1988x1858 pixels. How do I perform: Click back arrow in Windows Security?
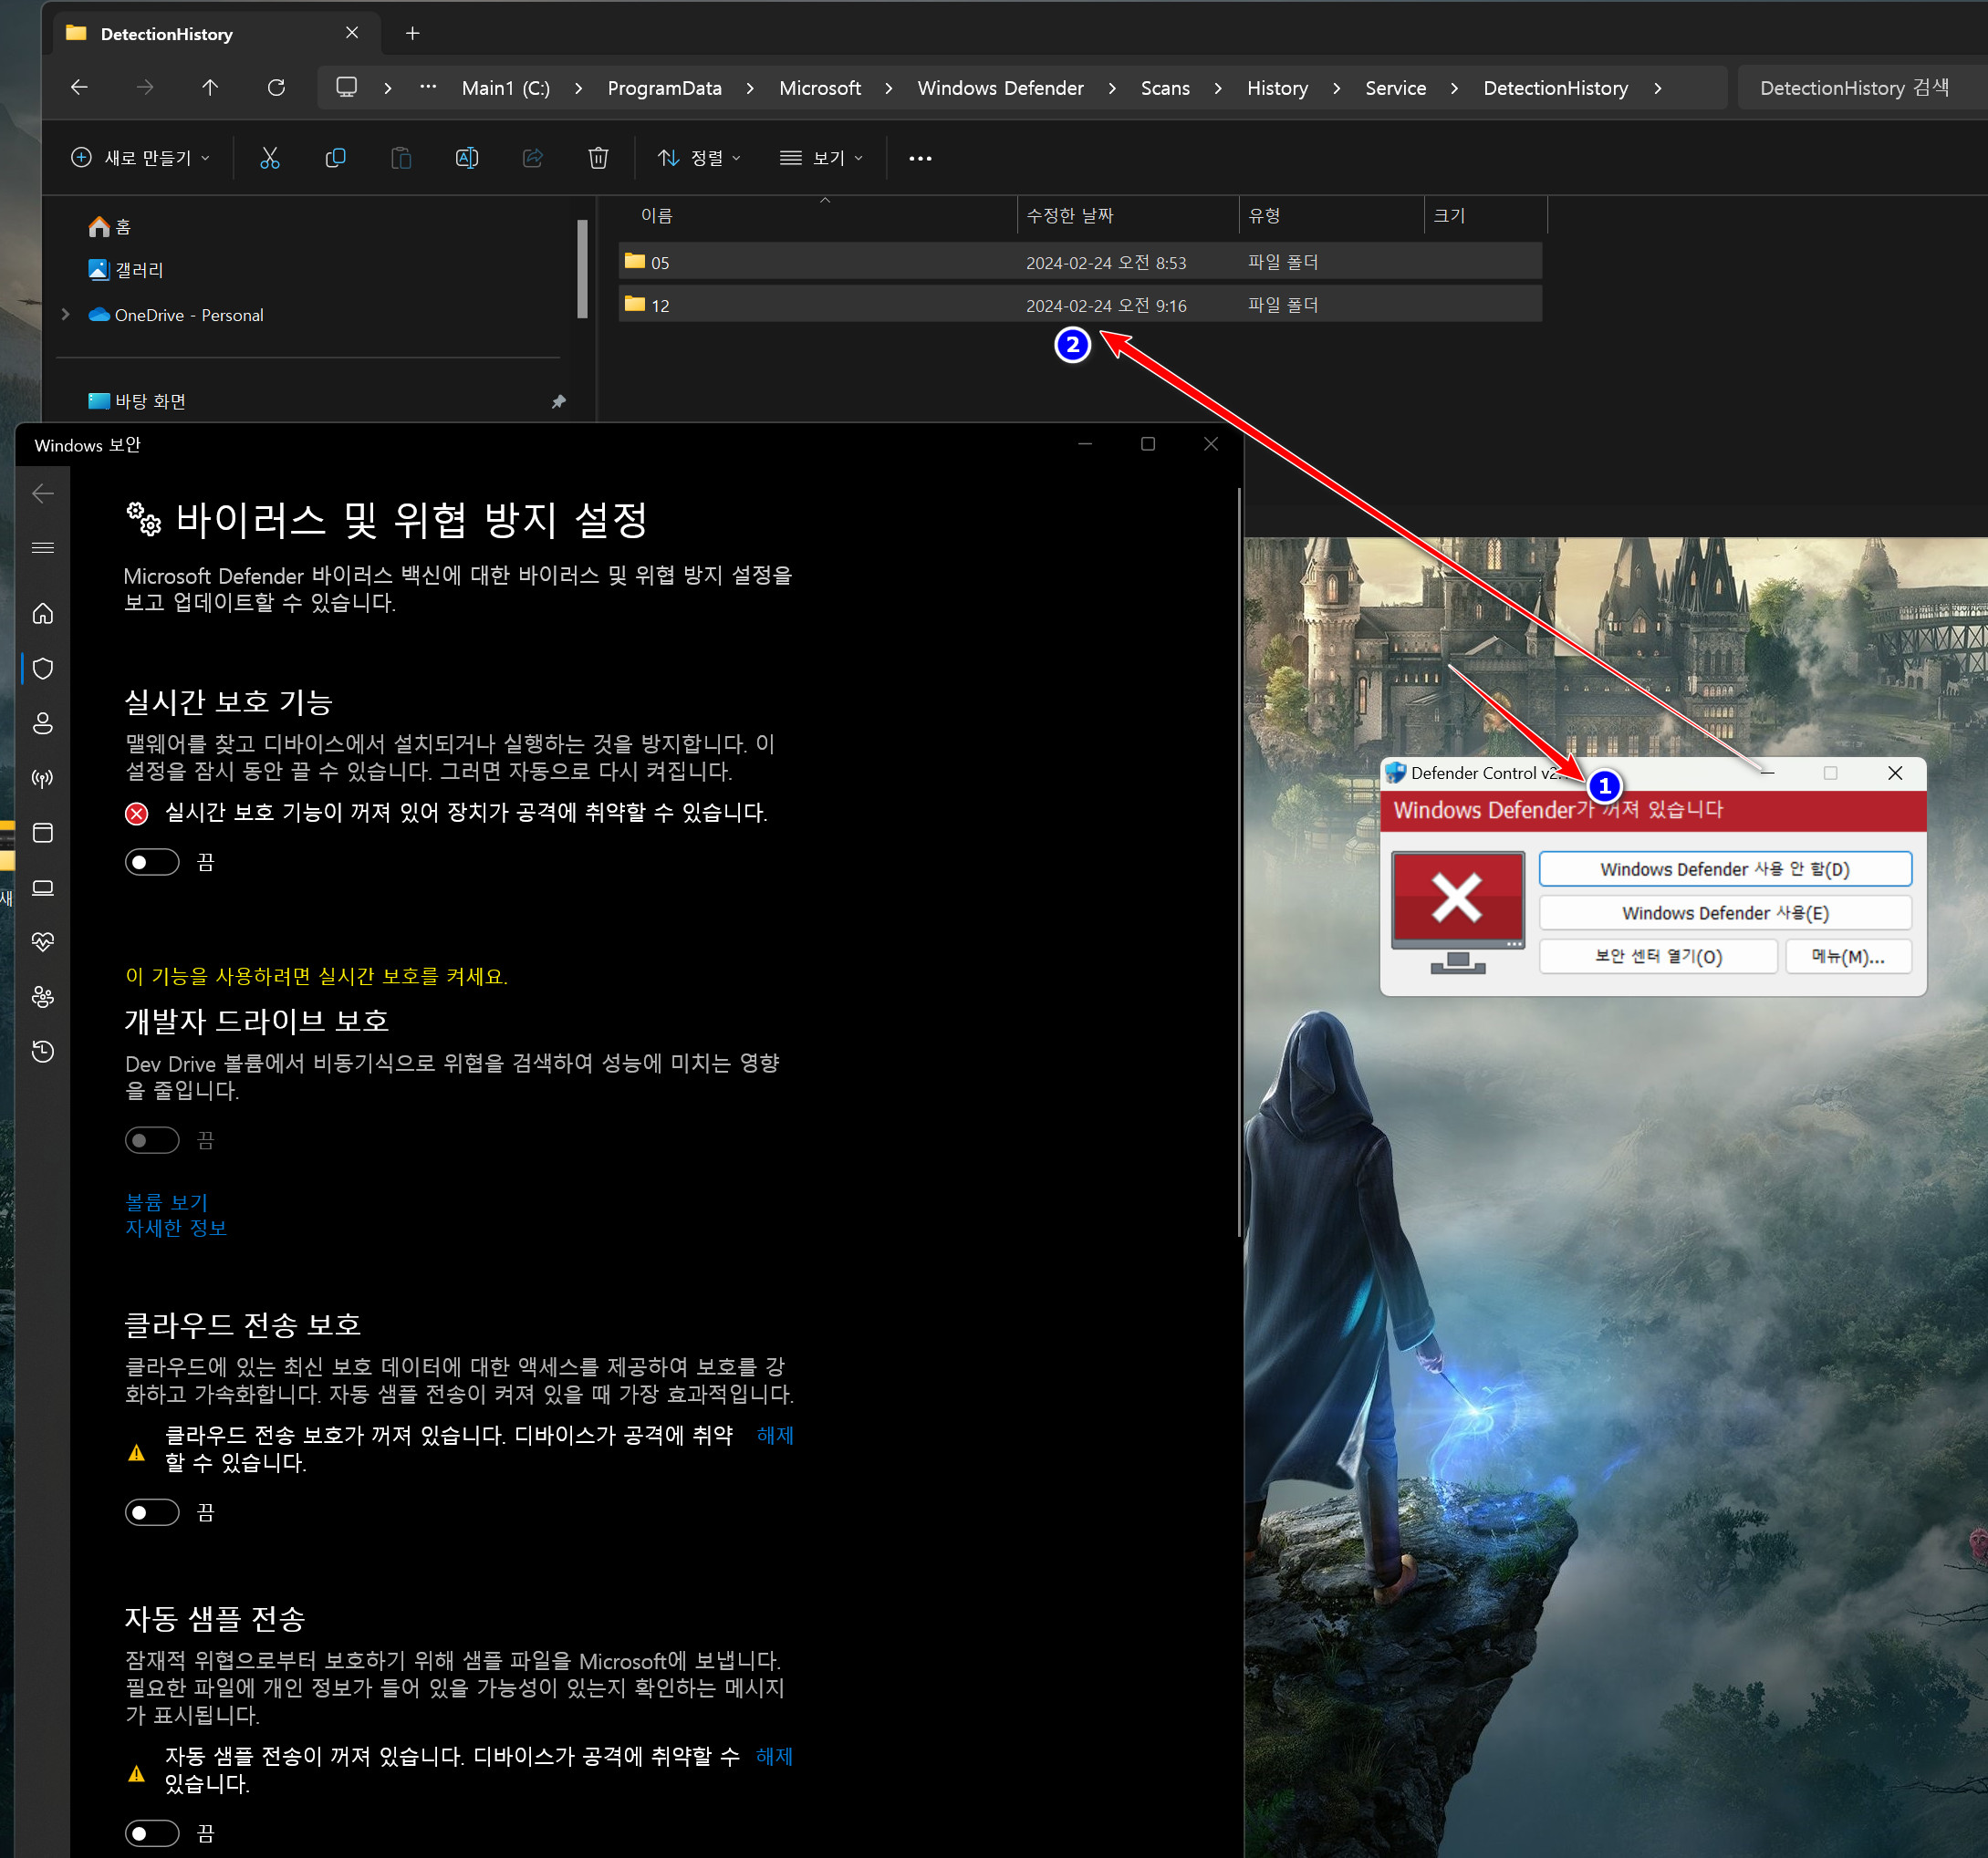(x=43, y=493)
